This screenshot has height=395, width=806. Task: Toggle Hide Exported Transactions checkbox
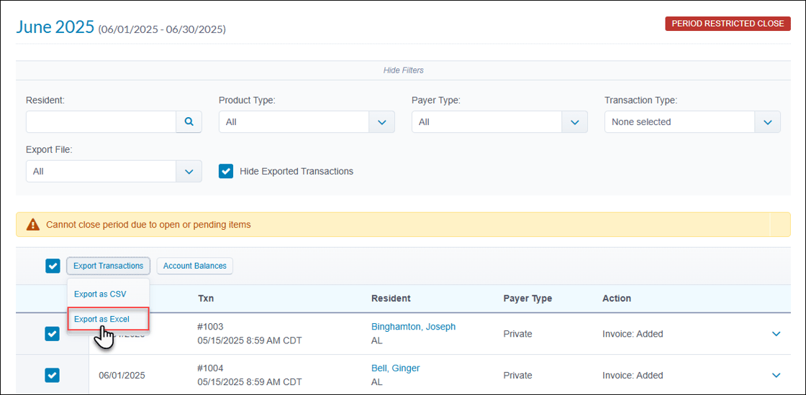(x=226, y=172)
